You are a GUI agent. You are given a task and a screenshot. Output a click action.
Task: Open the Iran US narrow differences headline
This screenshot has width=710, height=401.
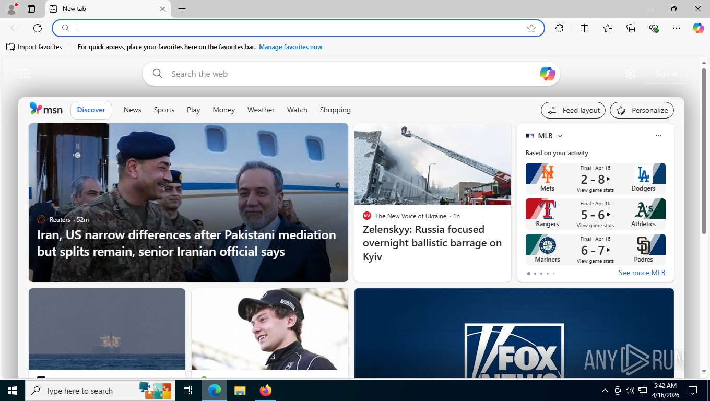(186, 243)
